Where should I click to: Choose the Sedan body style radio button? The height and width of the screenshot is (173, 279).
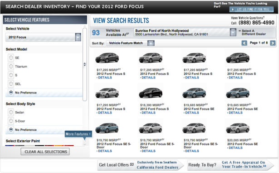[11, 112]
